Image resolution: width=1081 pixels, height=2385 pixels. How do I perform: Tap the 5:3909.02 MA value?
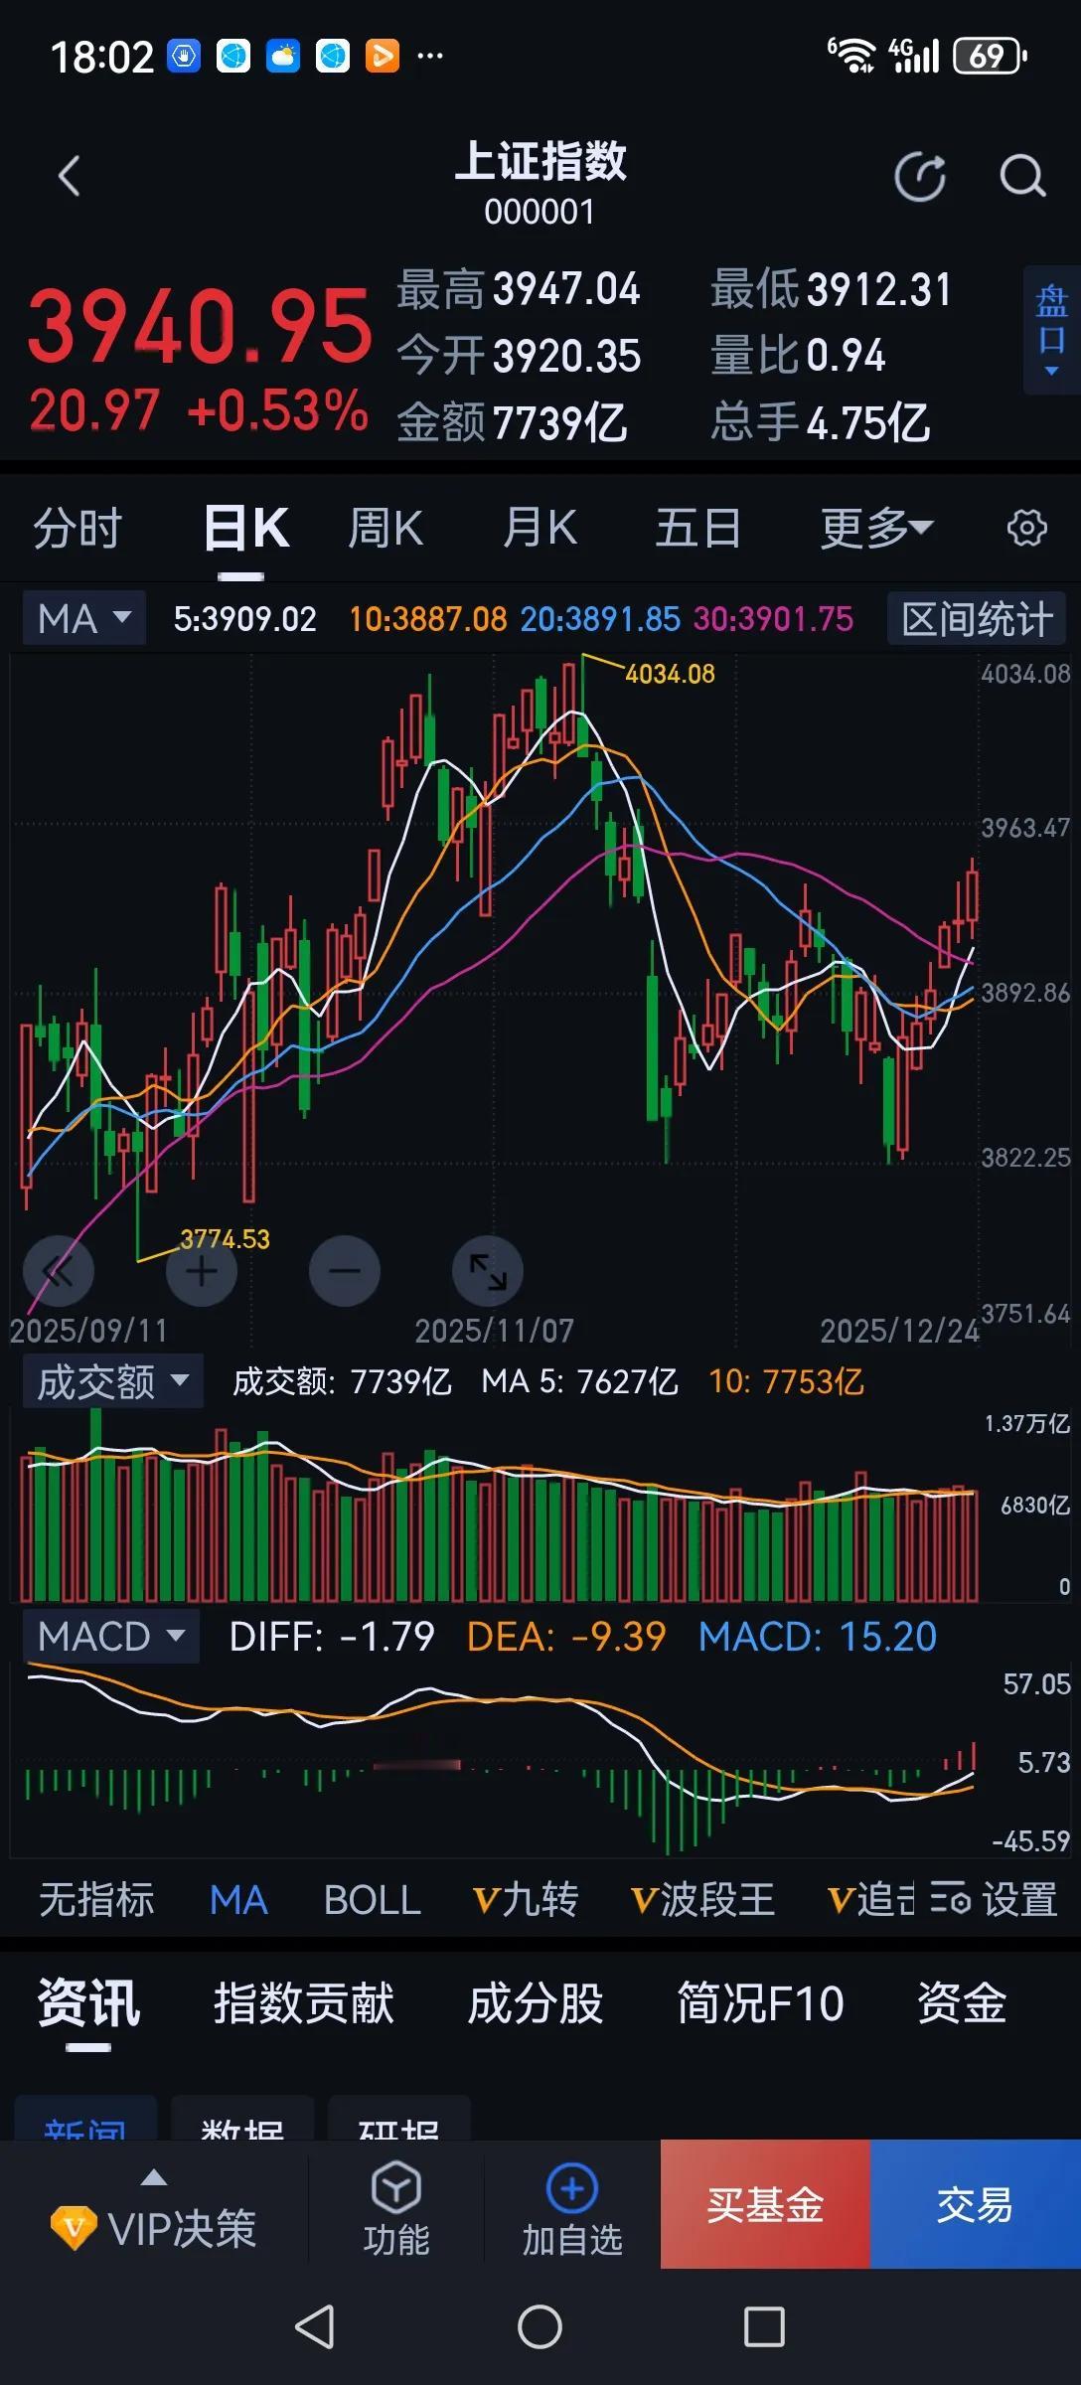[244, 619]
